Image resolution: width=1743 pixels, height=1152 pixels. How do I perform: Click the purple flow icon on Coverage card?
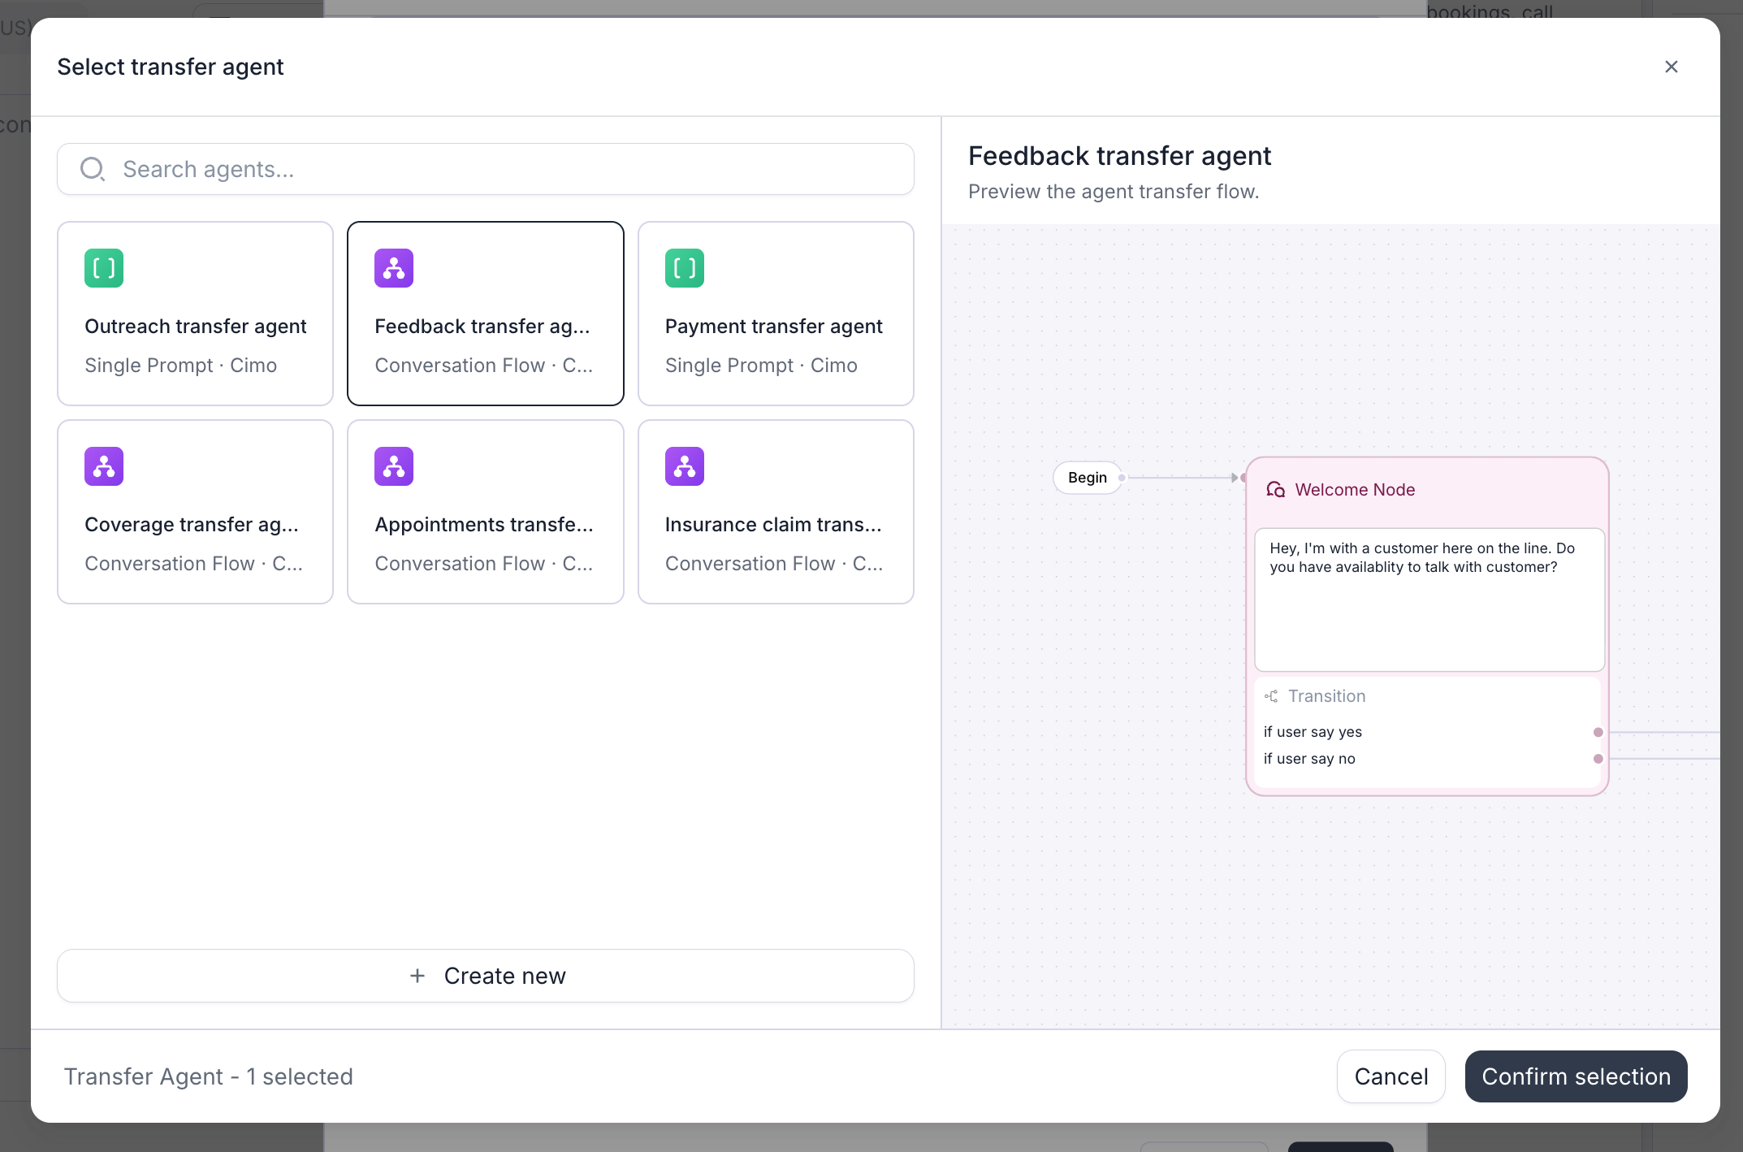pos(104,466)
